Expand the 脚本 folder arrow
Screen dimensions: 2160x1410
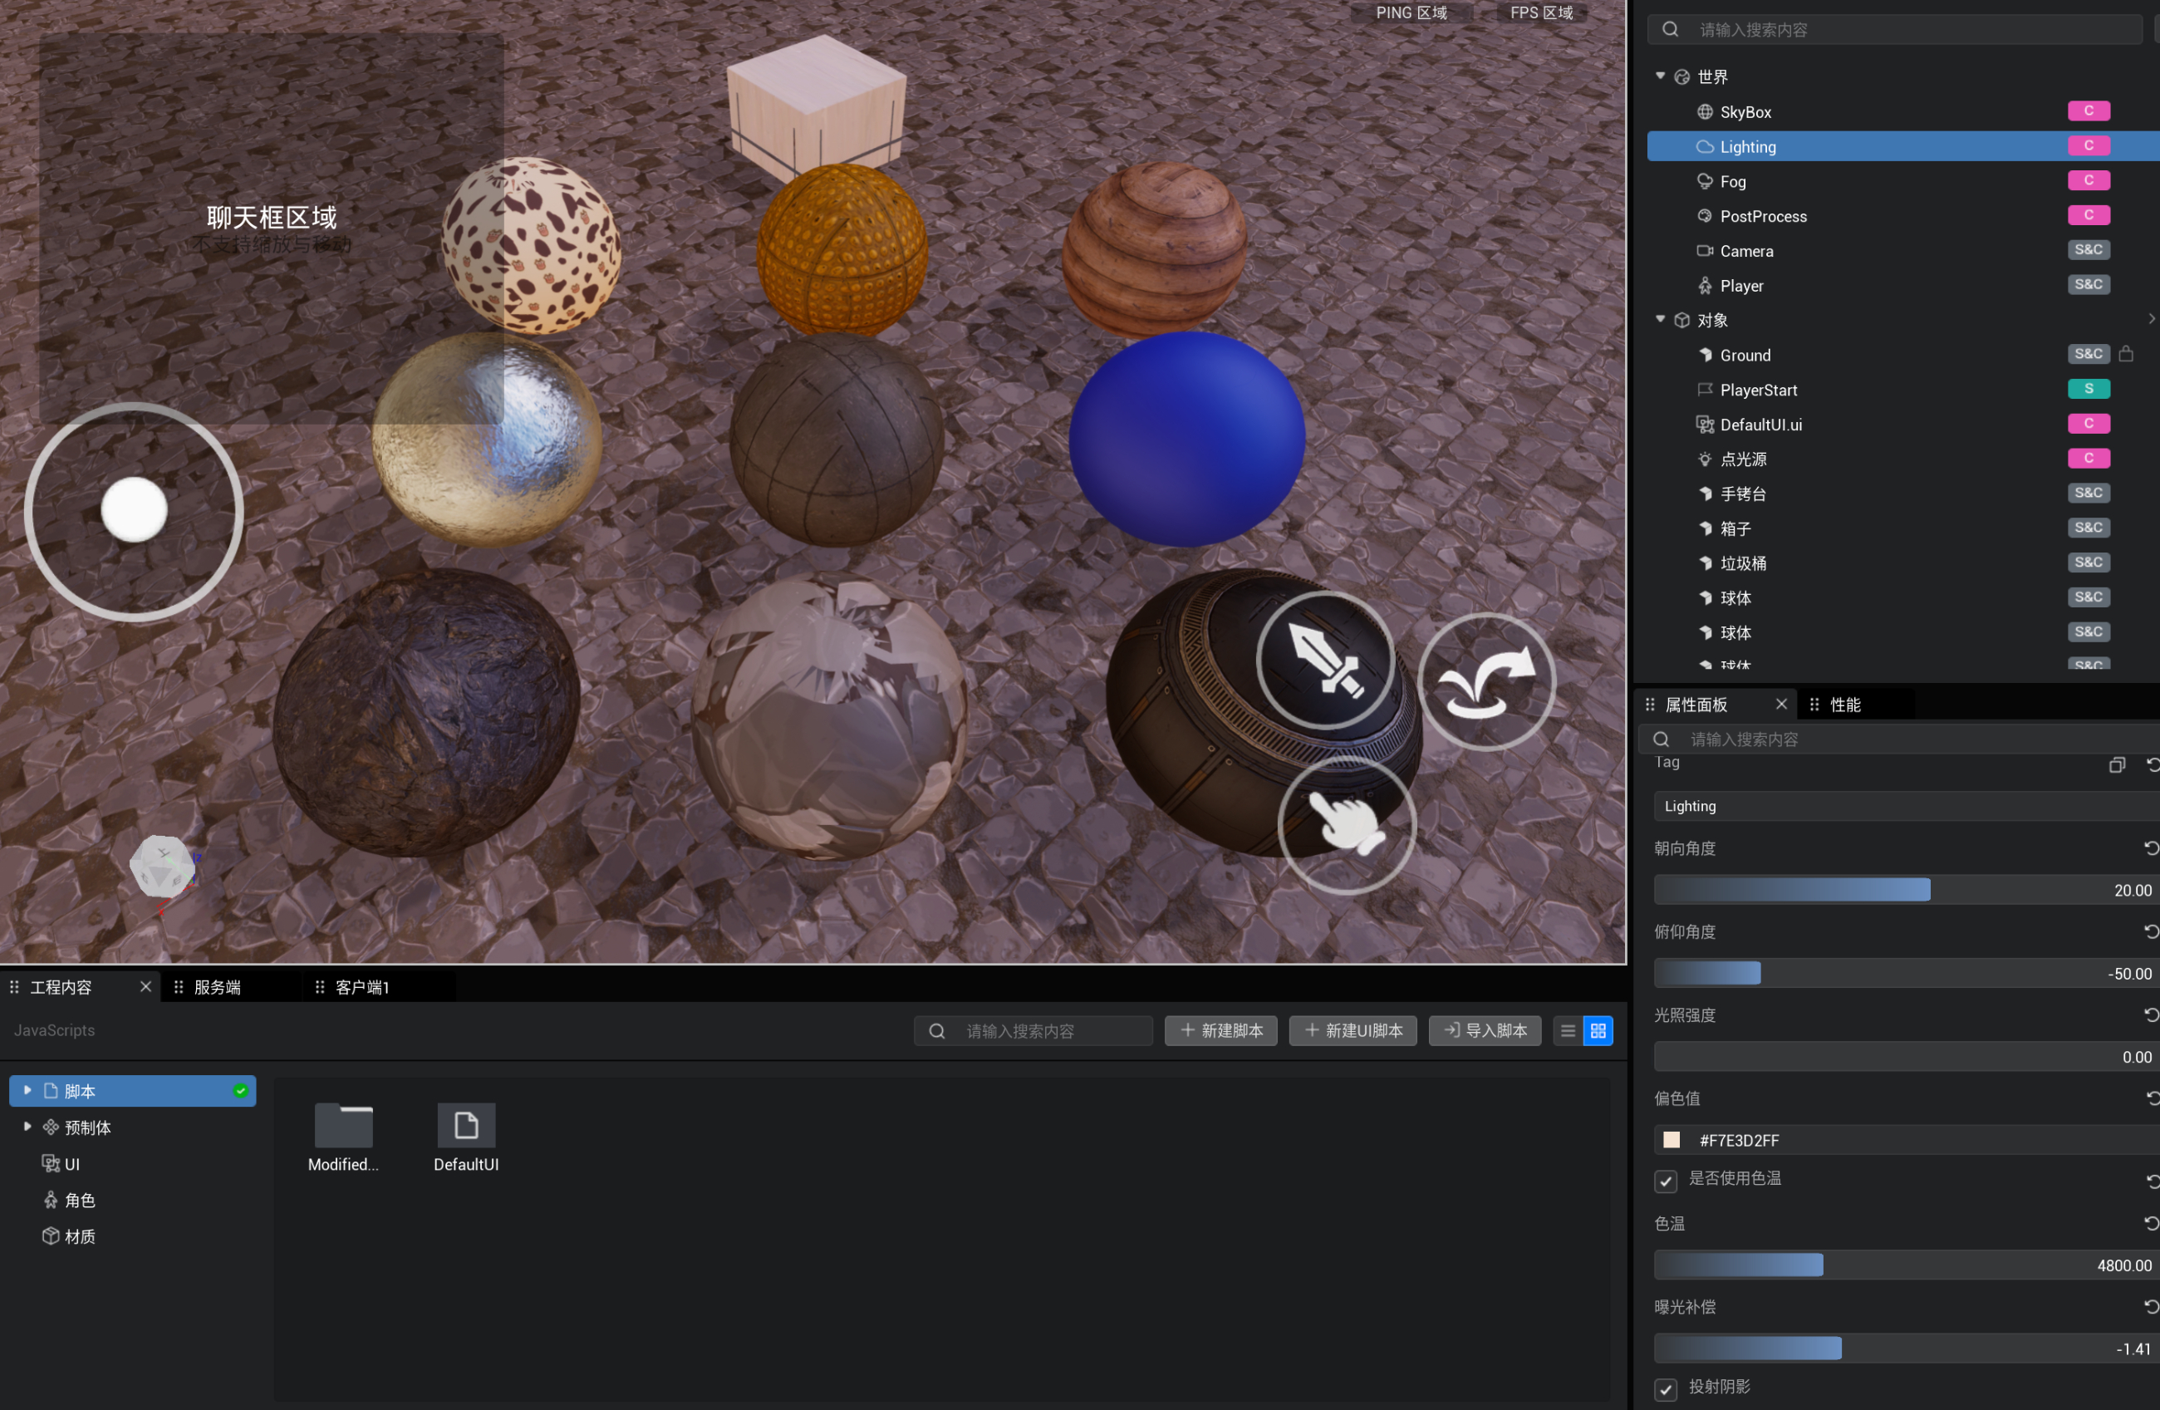pos(27,1090)
